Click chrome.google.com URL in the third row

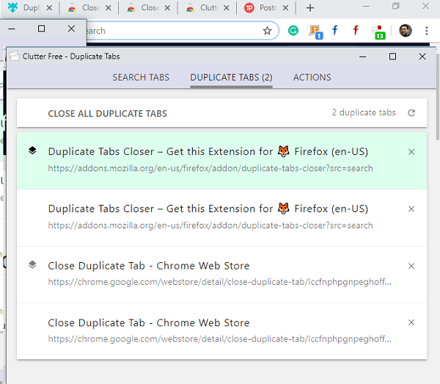point(219,282)
